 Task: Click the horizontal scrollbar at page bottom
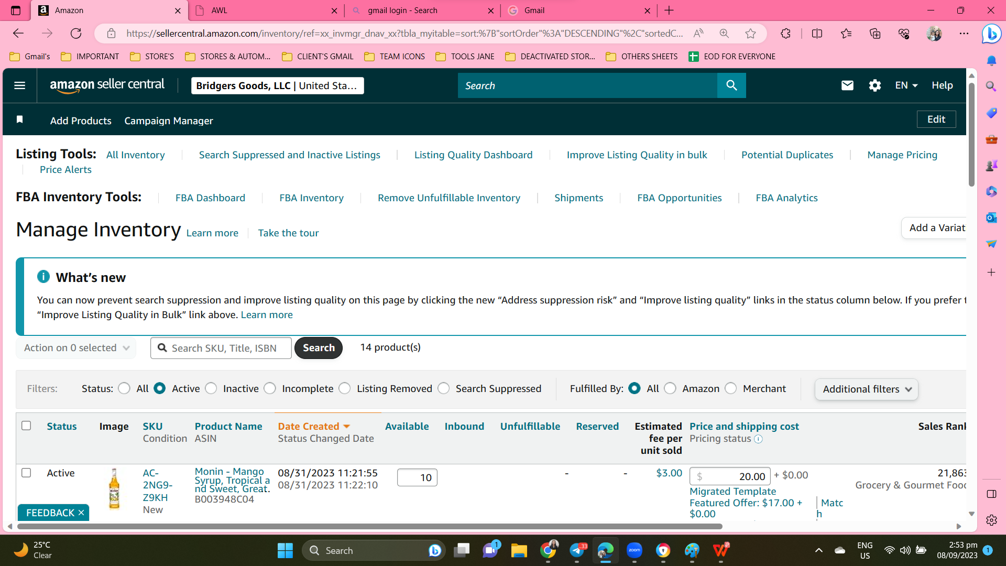[x=369, y=526]
